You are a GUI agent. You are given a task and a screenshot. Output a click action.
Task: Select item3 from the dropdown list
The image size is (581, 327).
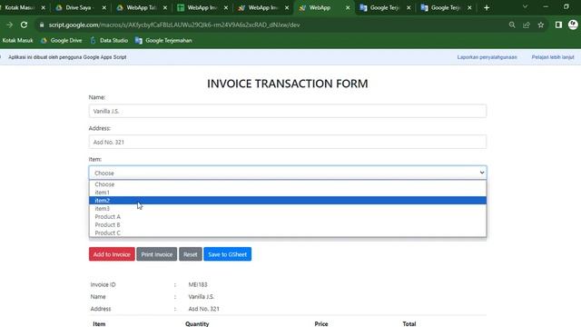(288, 209)
